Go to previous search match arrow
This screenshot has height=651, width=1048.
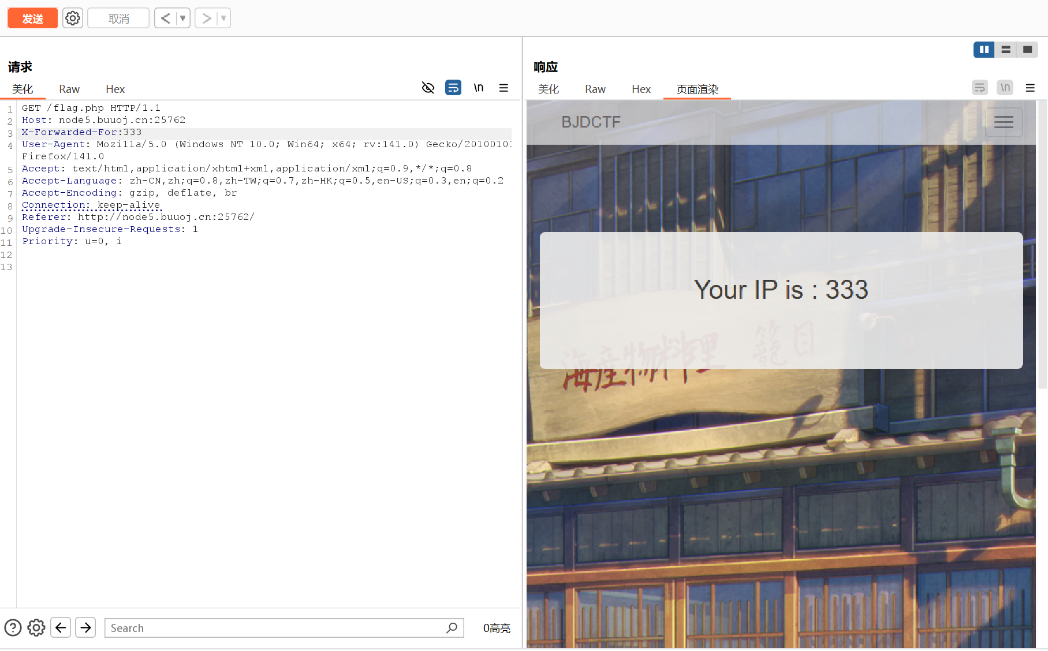coord(61,627)
